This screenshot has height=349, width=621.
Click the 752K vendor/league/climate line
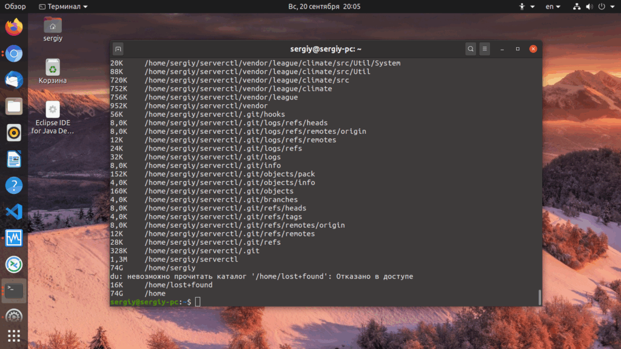[221, 88]
